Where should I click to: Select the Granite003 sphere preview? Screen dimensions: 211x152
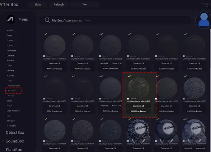click(x=110, y=45)
